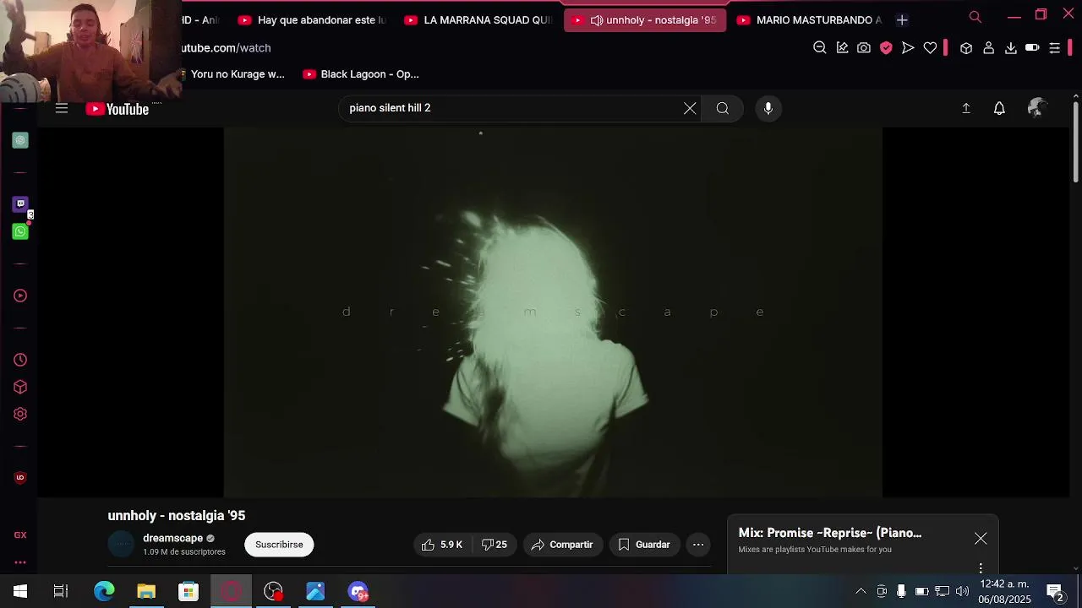Open the Twitch sidebar panel
This screenshot has height=608, width=1082.
pos(20,204)
